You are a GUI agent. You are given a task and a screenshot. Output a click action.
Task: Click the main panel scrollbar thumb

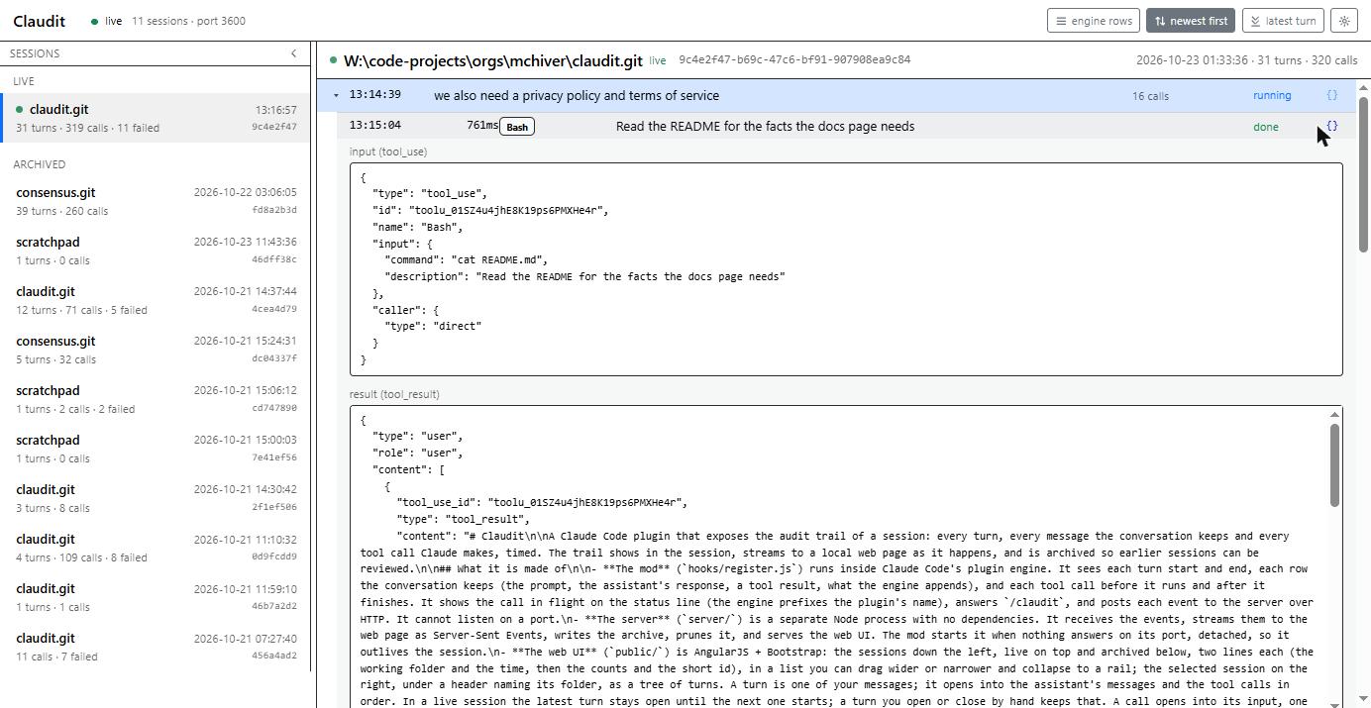(1363, 173)
